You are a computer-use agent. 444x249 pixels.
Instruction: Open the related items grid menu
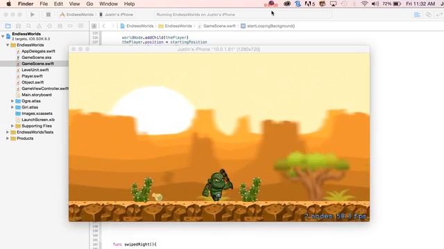click(x=94, y=26)
